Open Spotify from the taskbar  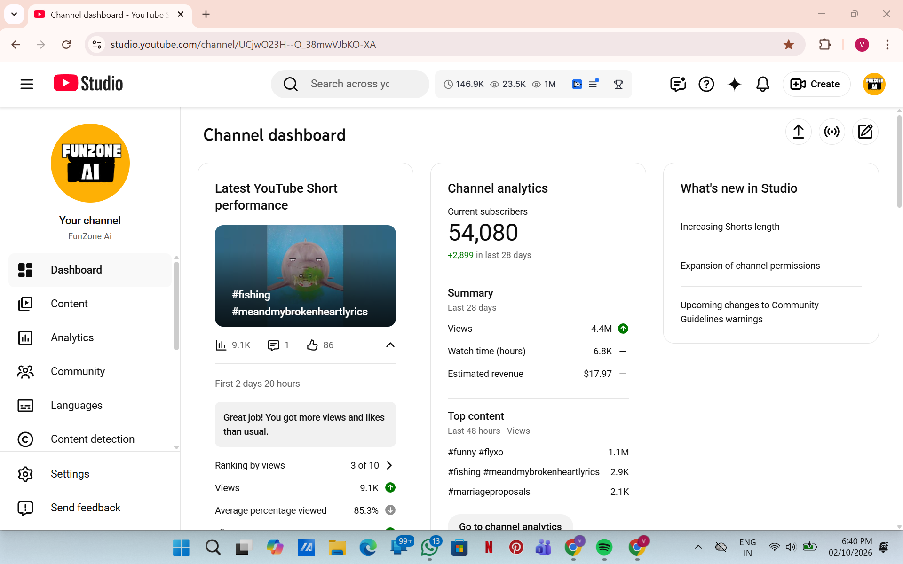pyautogui.click(x=604, y=547)
